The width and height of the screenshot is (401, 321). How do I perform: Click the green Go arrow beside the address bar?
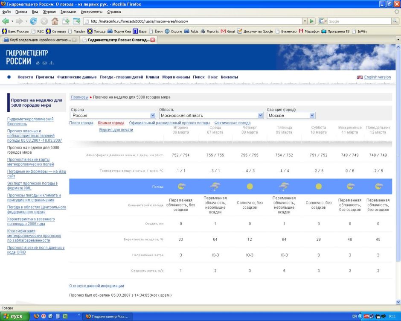[312, 21]
